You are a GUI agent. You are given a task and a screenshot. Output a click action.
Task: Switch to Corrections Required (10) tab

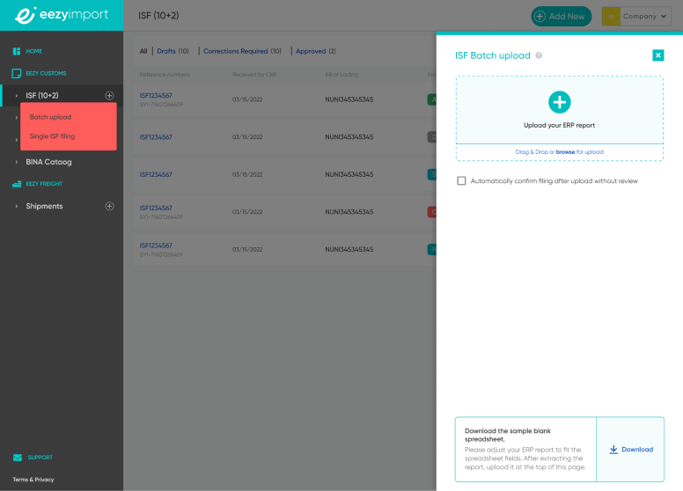[x=242, y=51]
